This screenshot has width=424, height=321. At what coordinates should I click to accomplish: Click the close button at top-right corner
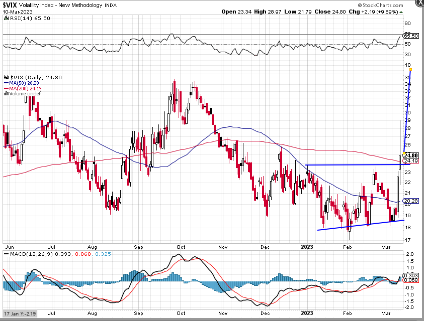[x=420, y=2]
